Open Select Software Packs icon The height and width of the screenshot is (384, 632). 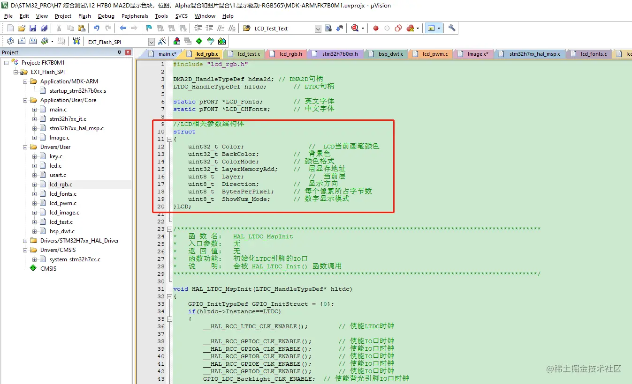210,41
